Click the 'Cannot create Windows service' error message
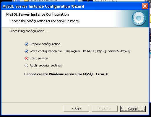 [x=66, y=74]
